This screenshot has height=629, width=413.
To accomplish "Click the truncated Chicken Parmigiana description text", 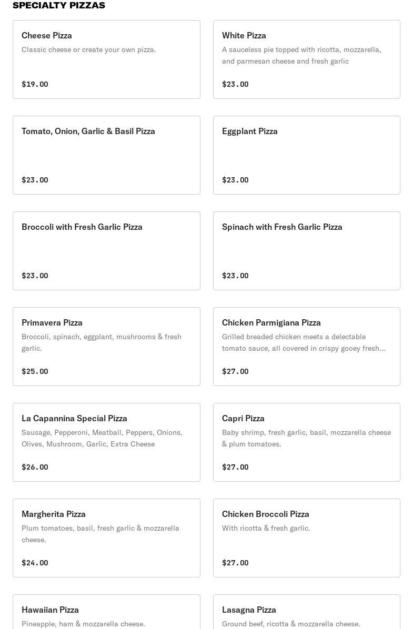I will (x=304, y=342).
